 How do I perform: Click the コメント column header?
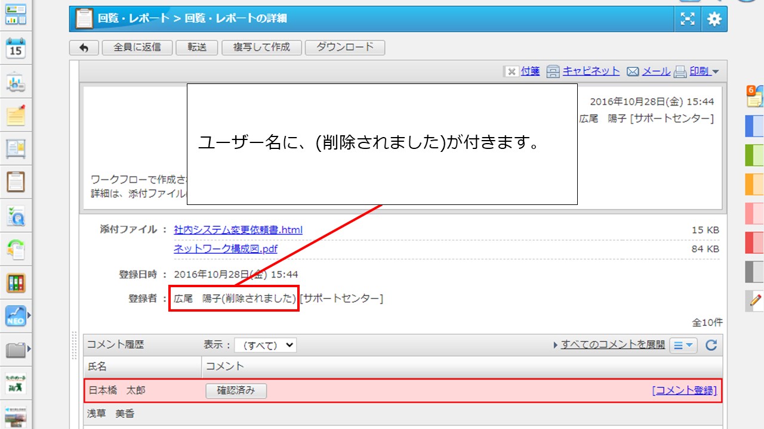point(225,366)
